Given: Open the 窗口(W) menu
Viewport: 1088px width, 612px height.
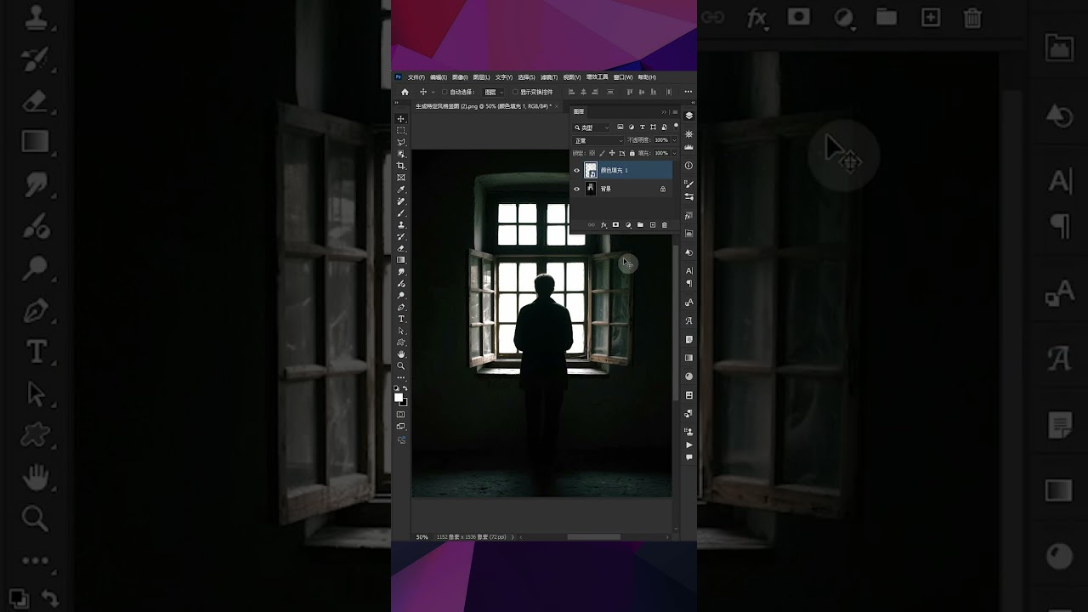Looking at the screenshot, I should coord(623,77).
